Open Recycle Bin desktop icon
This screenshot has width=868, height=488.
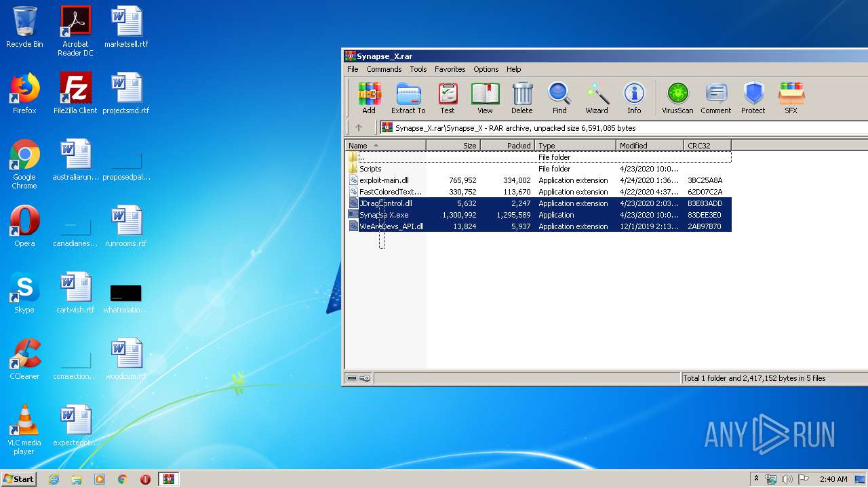pyautogui.click(x=24, y=27)
